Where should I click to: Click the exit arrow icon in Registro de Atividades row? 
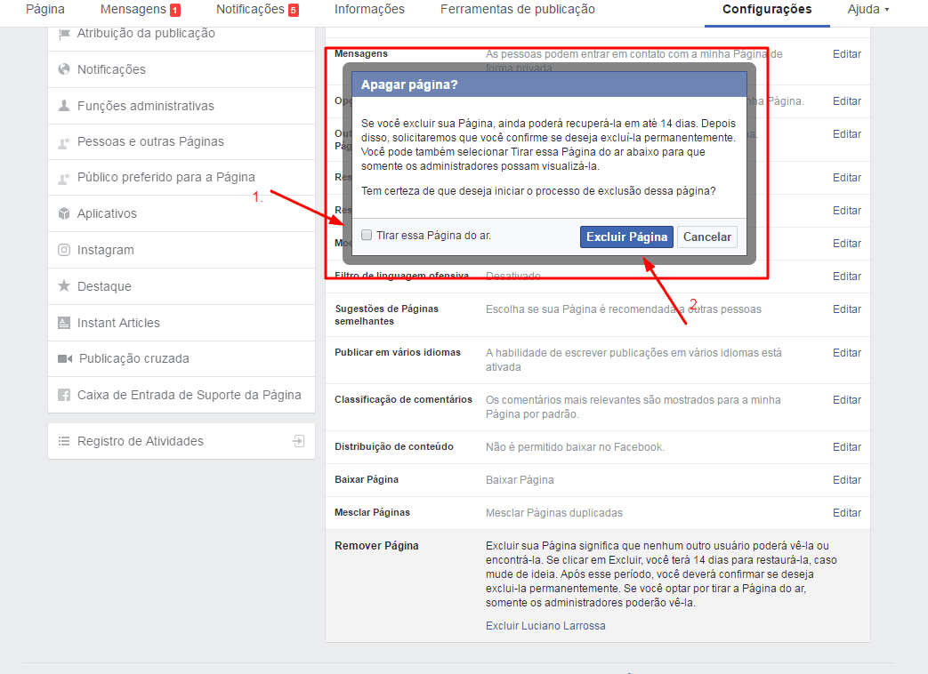pyautogui.click(x=299, y=441)
